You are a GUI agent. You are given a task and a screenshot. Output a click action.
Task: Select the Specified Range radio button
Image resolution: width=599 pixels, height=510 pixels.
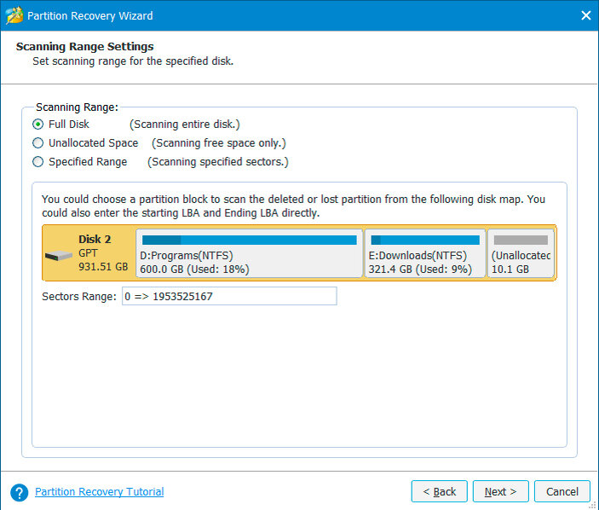point(37,162)
